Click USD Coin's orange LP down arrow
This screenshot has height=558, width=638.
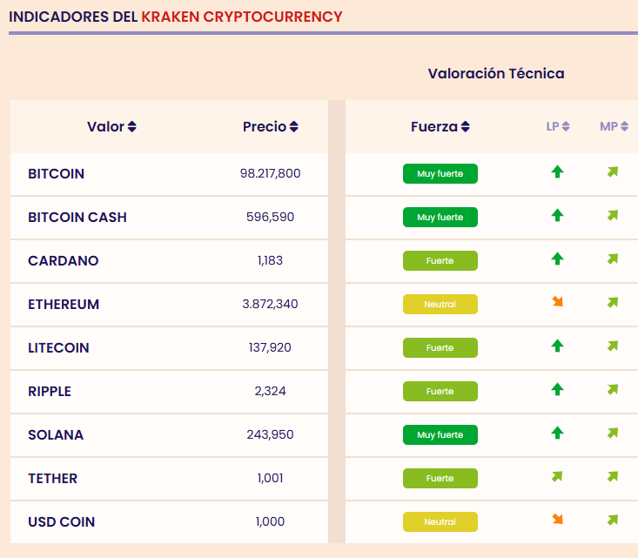[x=557, y=520]
